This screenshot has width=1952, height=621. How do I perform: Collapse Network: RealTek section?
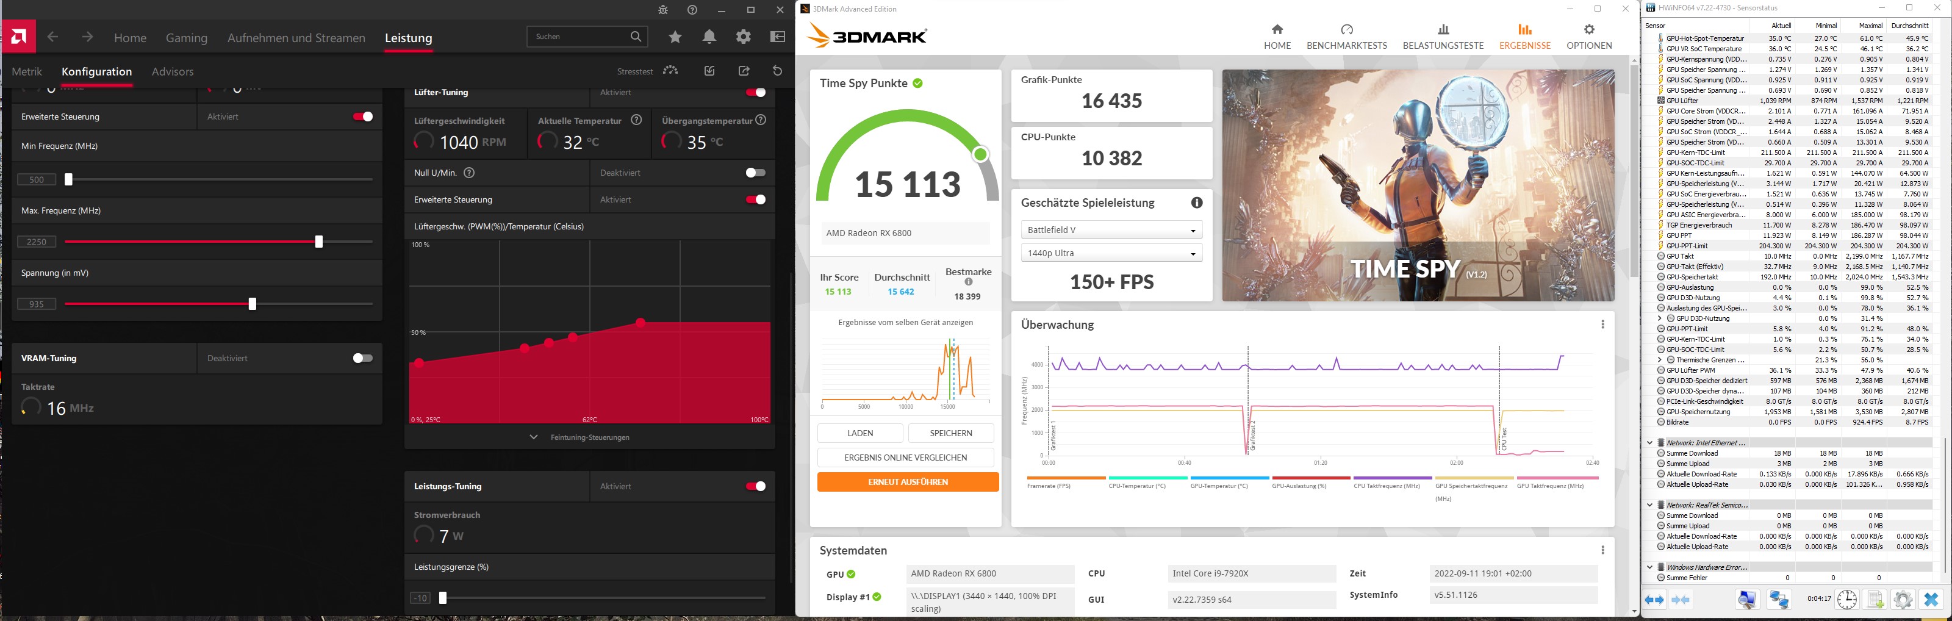click(x=1649, y=505)
